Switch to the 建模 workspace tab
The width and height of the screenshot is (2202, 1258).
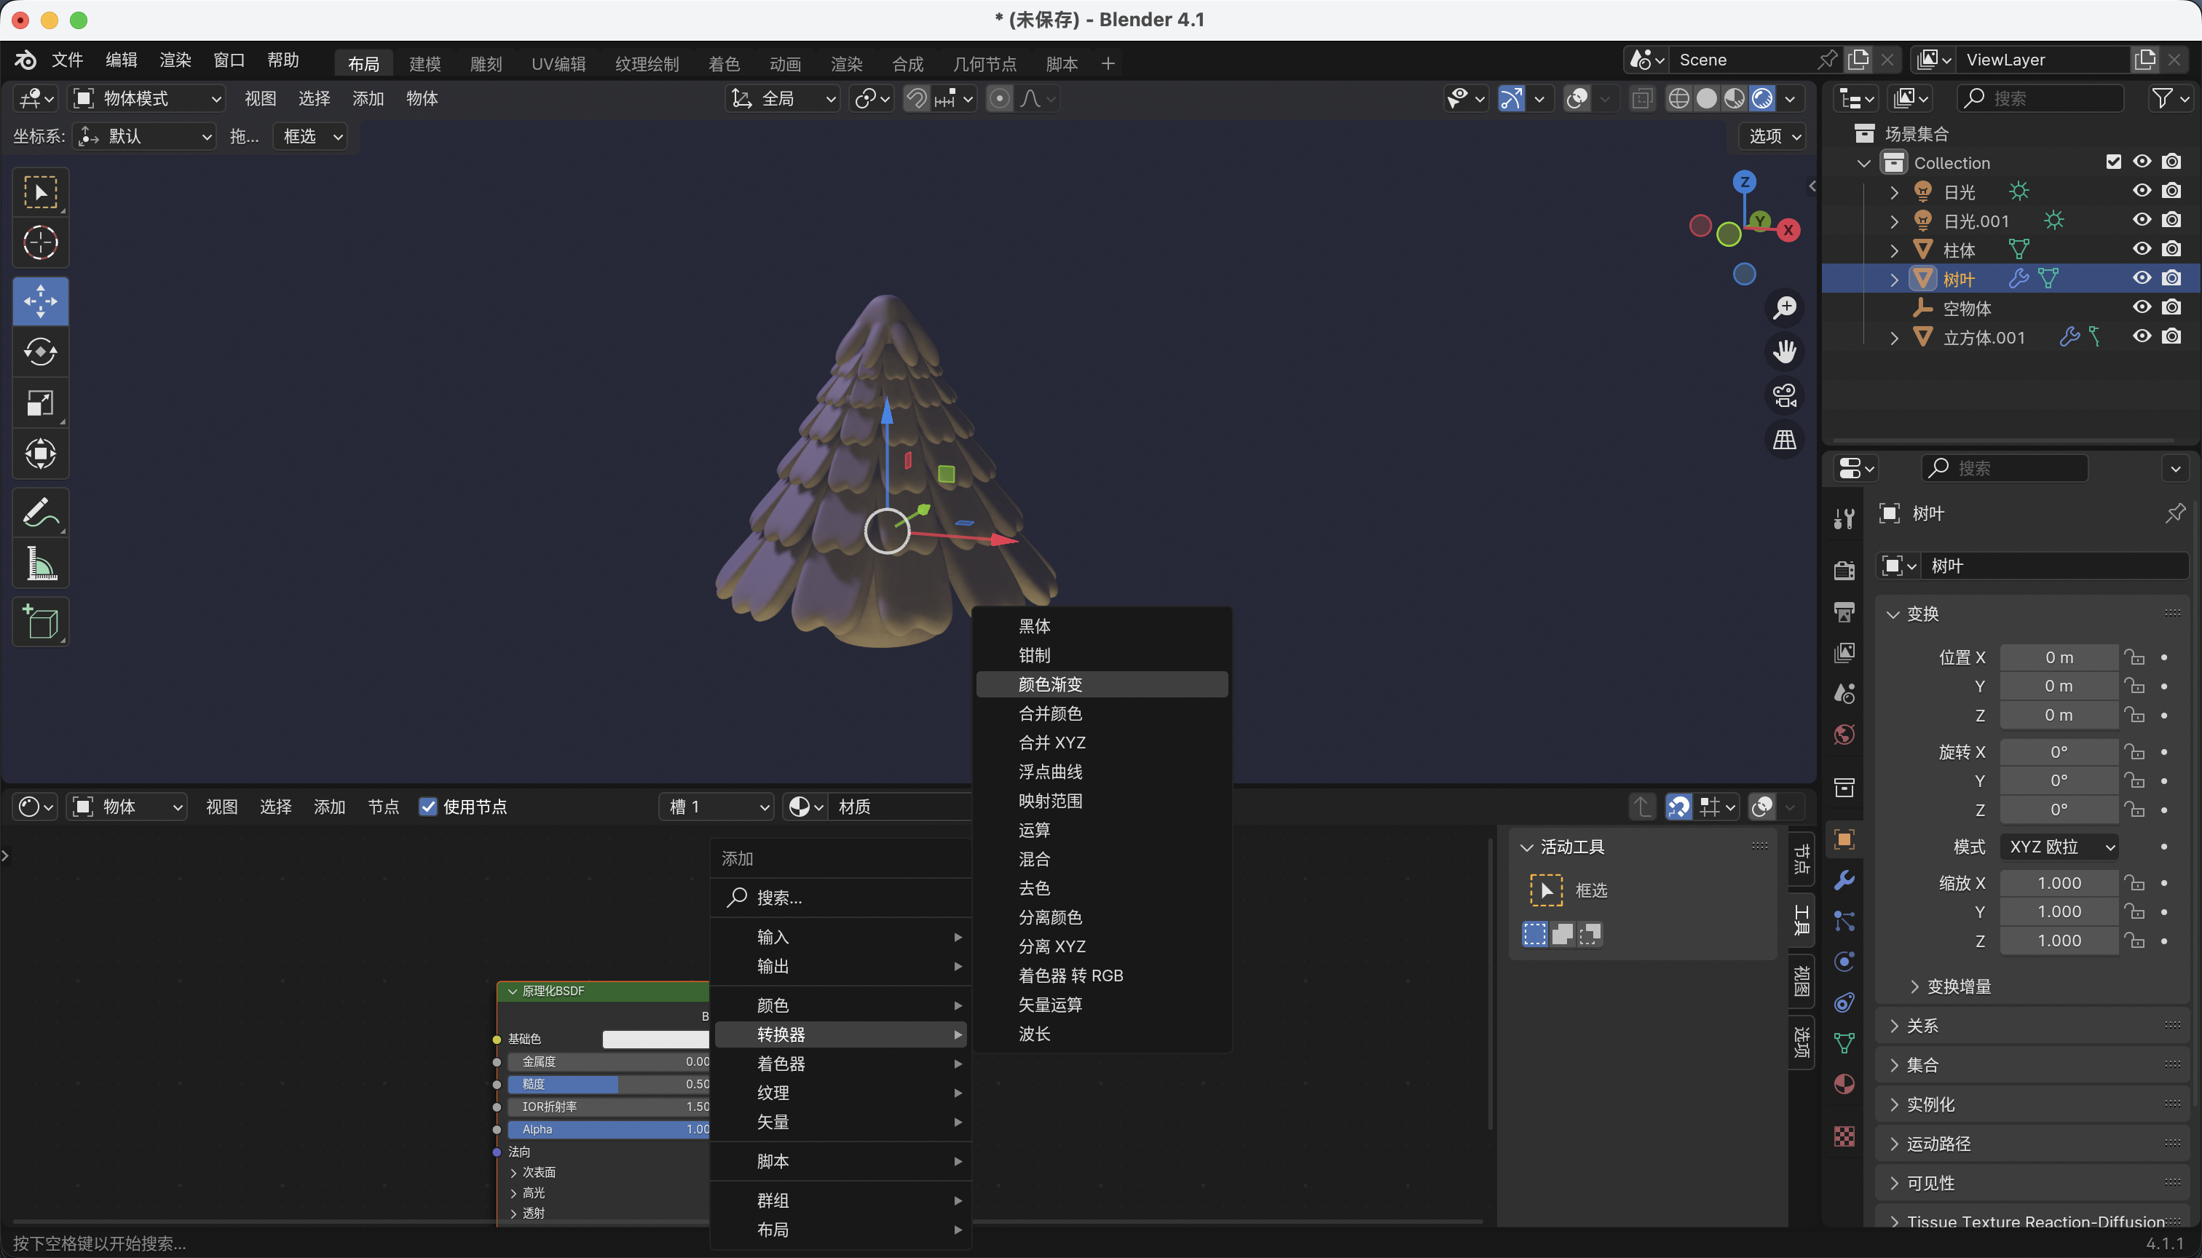pos(425,64)
